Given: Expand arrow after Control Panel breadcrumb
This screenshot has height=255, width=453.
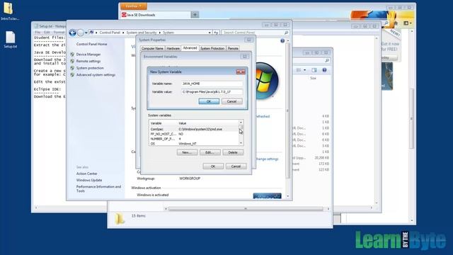Looking at the screenshot, I should 123,33.
